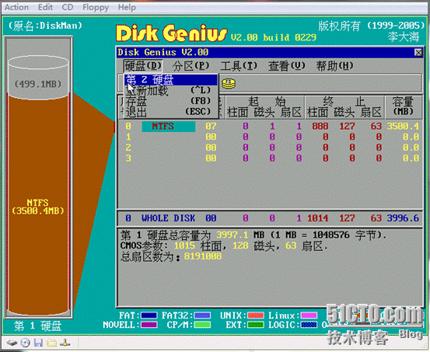Viewport: 430px width, 352px height.
Task: Click the yellow disk stack toolbar icon
Action: click(x=229, y=83)
